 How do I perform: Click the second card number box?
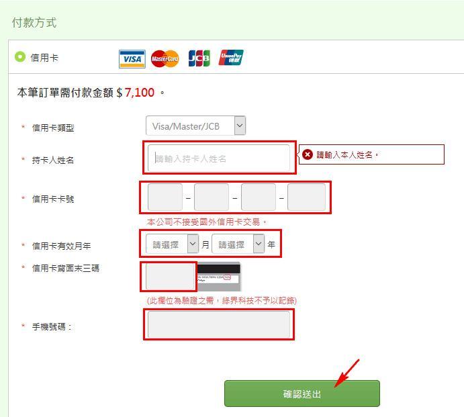[x=212, y=197]
